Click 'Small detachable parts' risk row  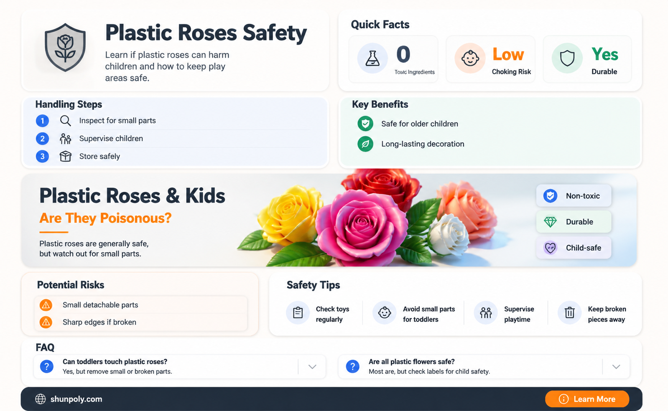(x=141, y=305)
